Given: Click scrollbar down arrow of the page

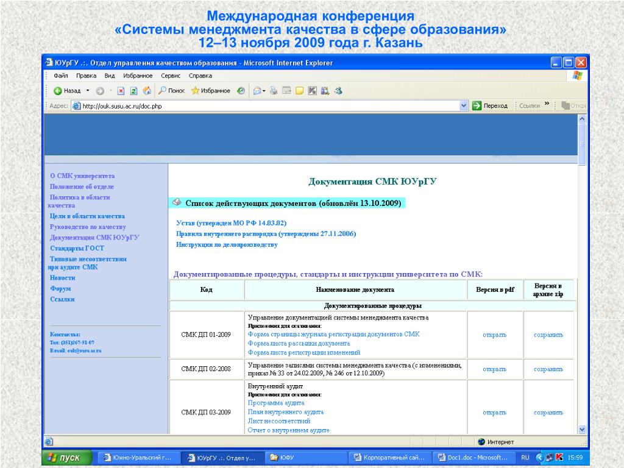Looking at the screenshot, I should point(582,430).
